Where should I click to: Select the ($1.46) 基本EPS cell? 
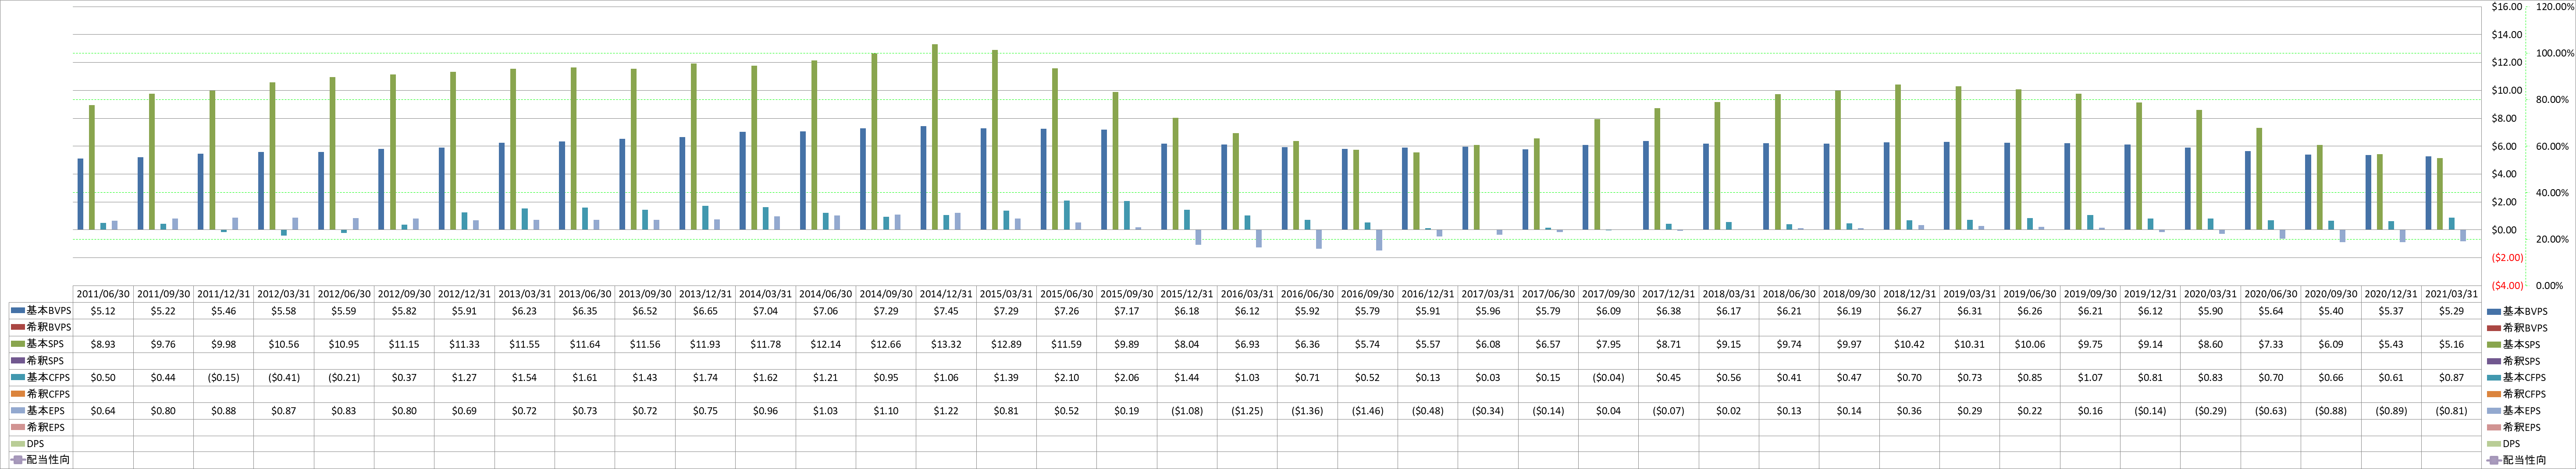[1367, 410]
